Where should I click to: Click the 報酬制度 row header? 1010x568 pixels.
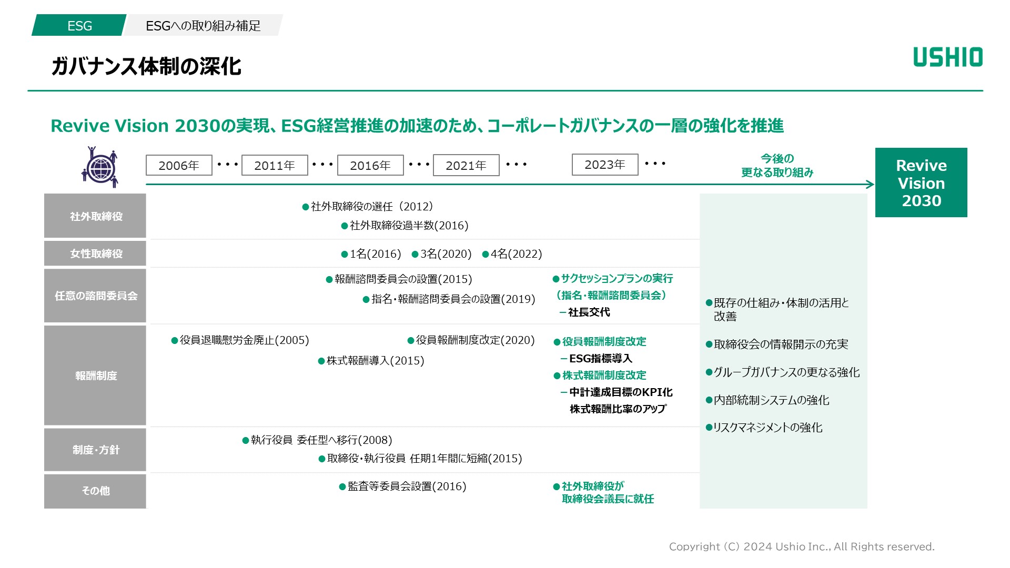(95, 376)
